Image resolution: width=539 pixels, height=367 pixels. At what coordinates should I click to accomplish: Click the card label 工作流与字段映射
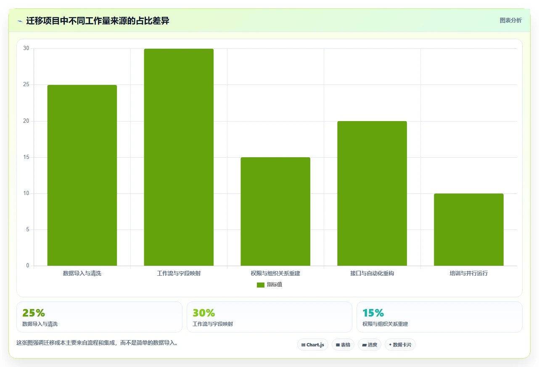(x=213, y=324)
